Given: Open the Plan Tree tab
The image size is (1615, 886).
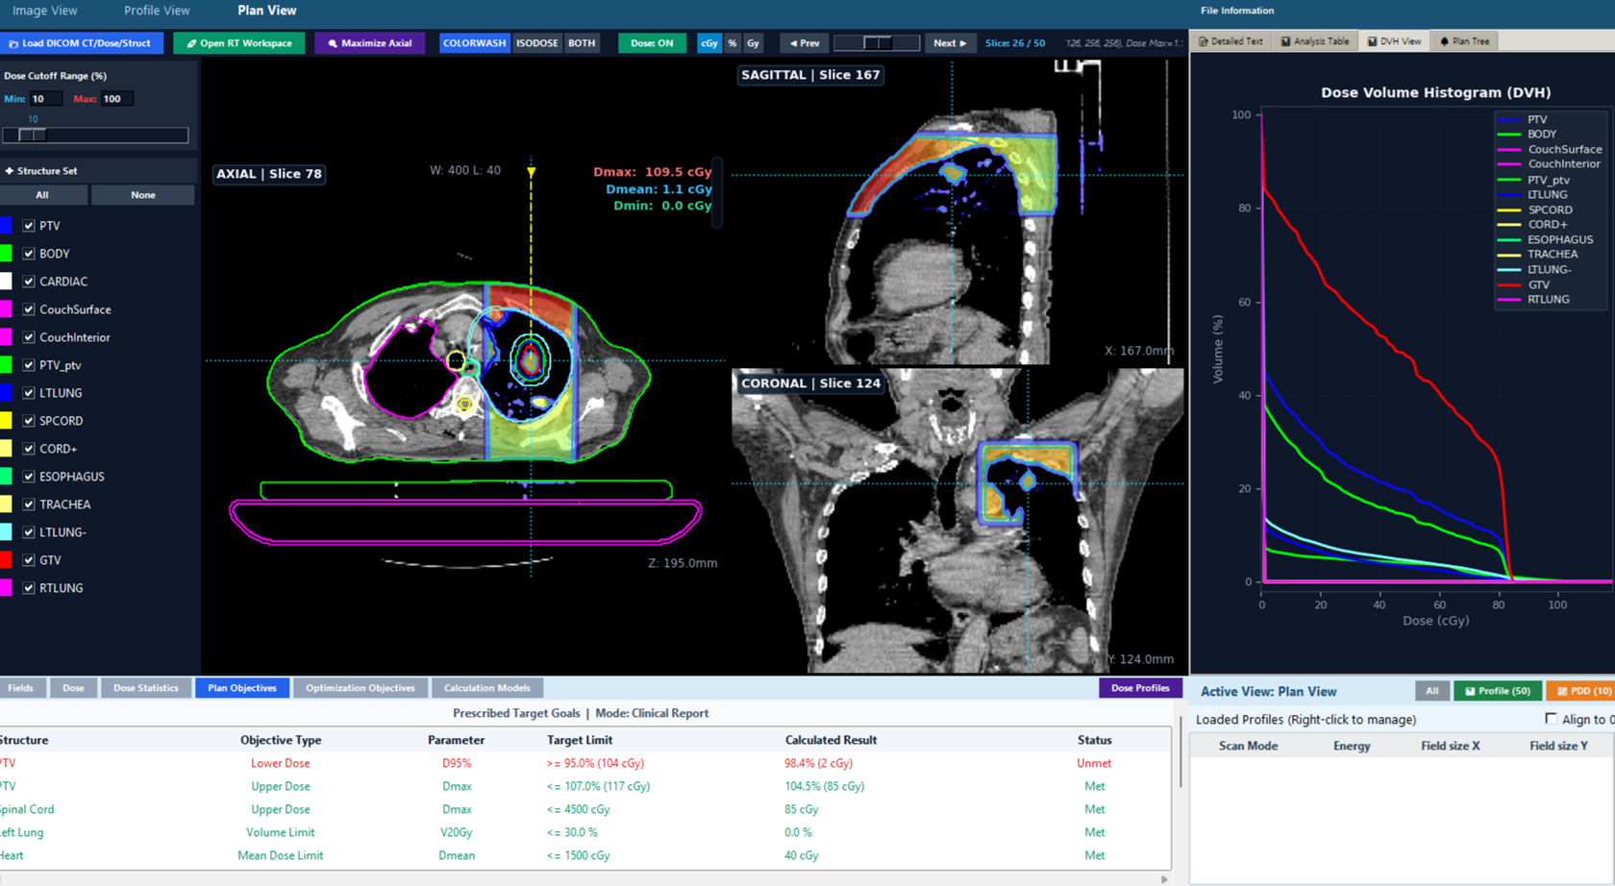Looking at the screenshot, I should click(x=1464, y=41).
